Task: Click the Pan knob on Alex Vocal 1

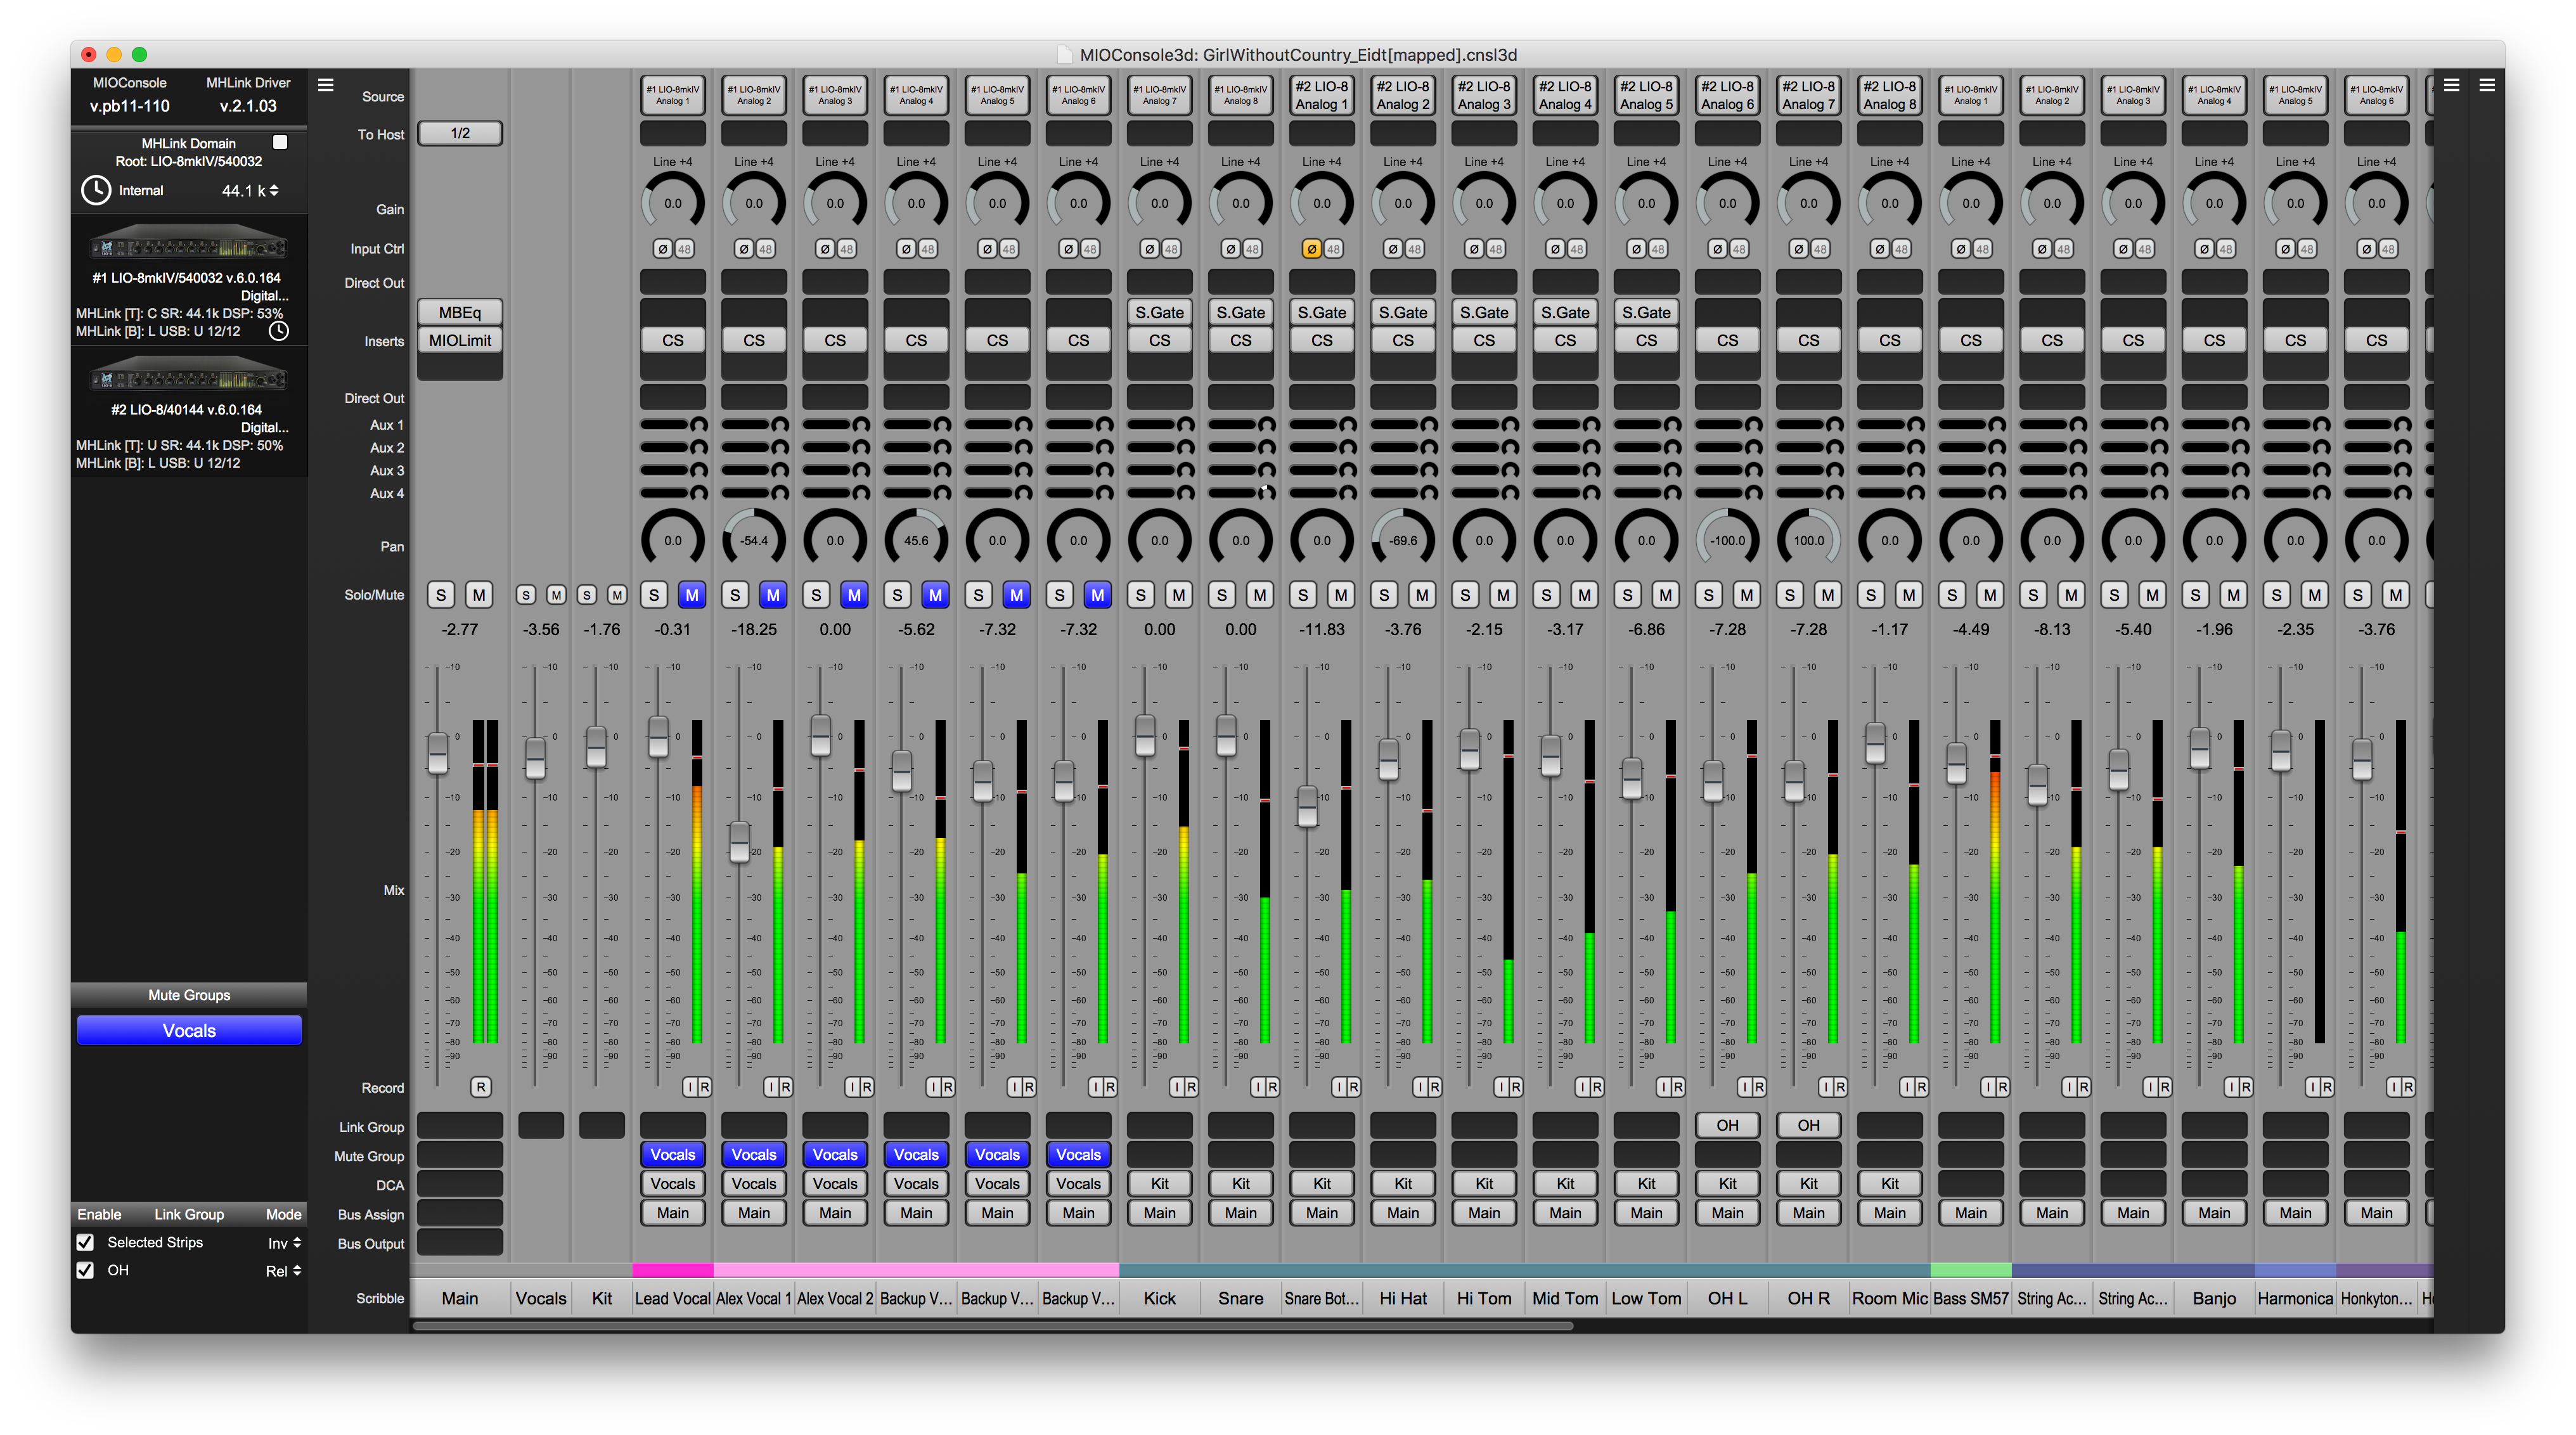Action: [x=753, y=538]
